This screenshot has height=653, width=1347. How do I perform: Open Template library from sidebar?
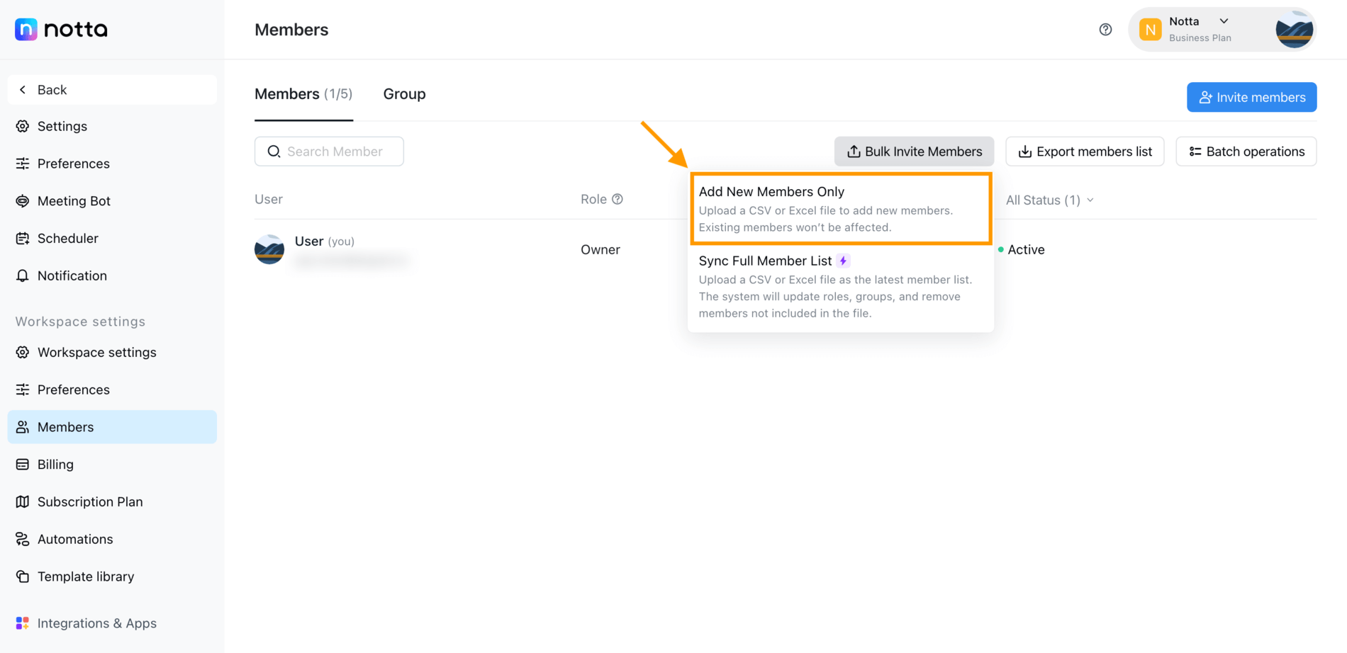112,577
